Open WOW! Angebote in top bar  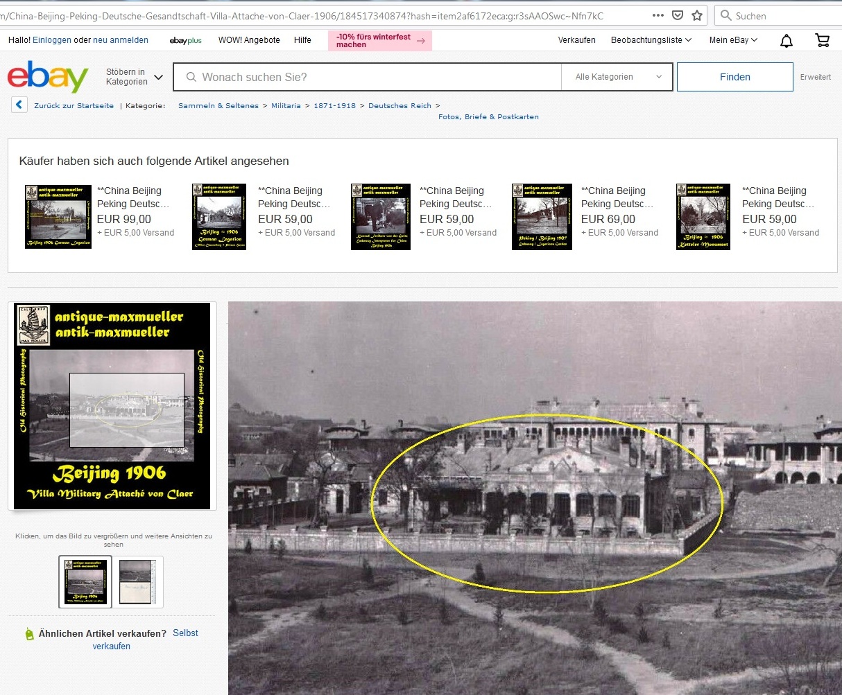249,40
